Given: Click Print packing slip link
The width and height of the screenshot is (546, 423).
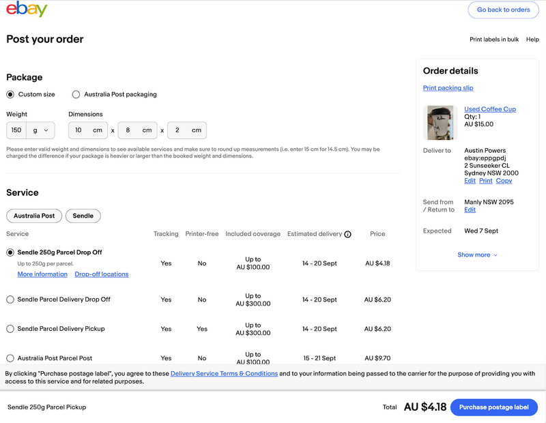Looking at the screenshot, I should pos(448,88).
